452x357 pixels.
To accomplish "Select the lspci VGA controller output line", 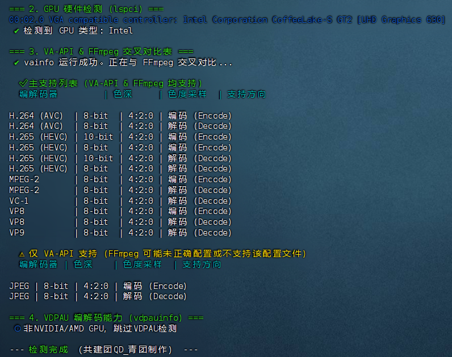I will click(x=227, y=20).
